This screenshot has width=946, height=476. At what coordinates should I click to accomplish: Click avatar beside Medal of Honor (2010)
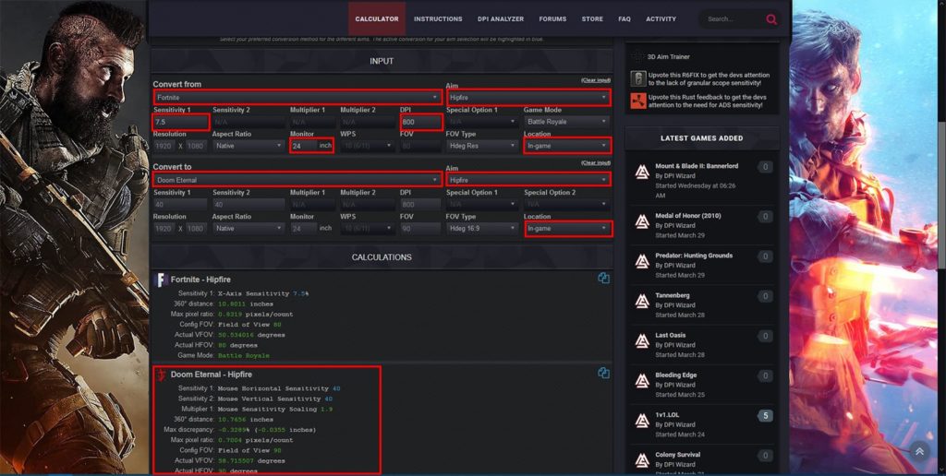pos(642,221)
